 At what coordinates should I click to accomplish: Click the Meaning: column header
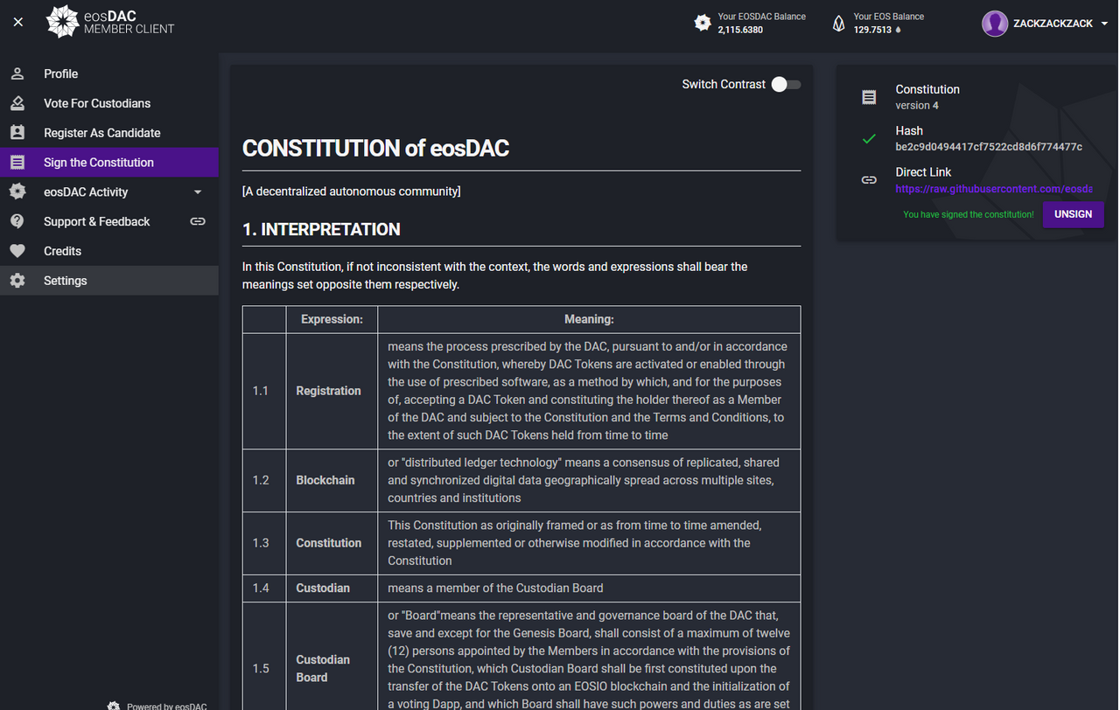tap(589, 319)
